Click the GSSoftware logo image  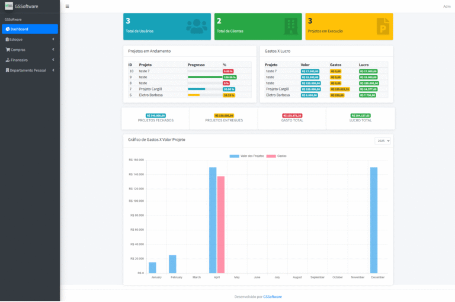point(9,7)
